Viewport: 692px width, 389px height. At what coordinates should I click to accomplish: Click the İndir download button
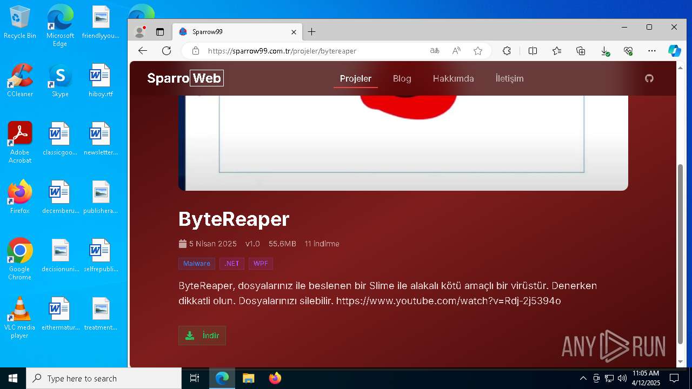[202, 336]
